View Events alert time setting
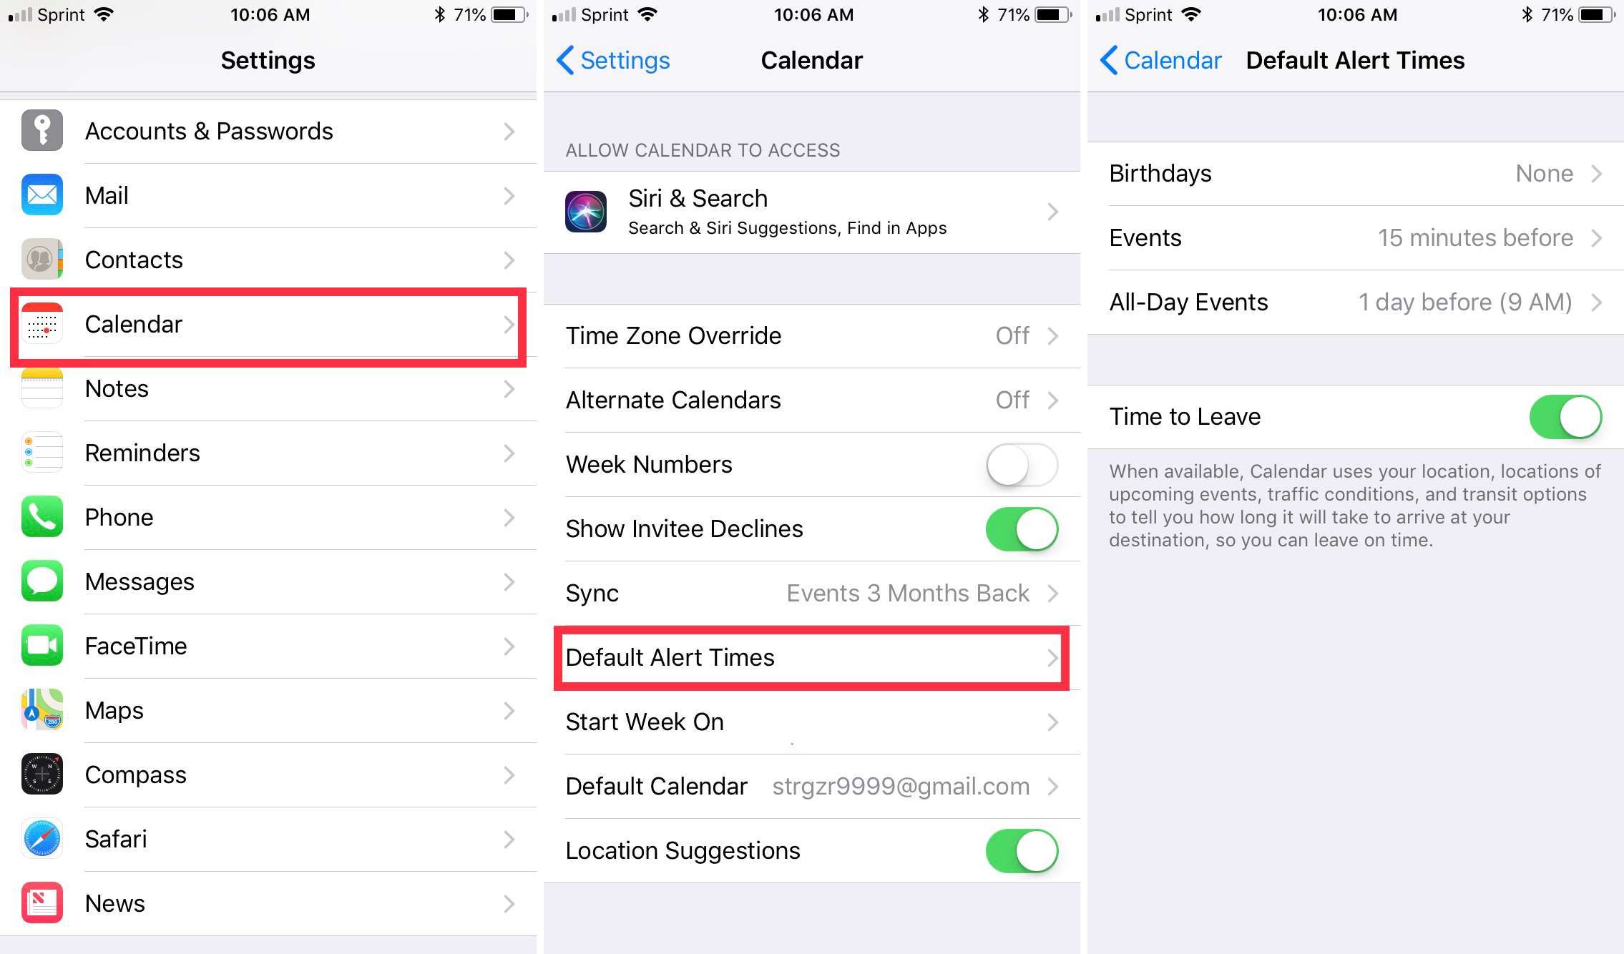The height and width of the screenshot is (954, 1624). point(1355,239)
